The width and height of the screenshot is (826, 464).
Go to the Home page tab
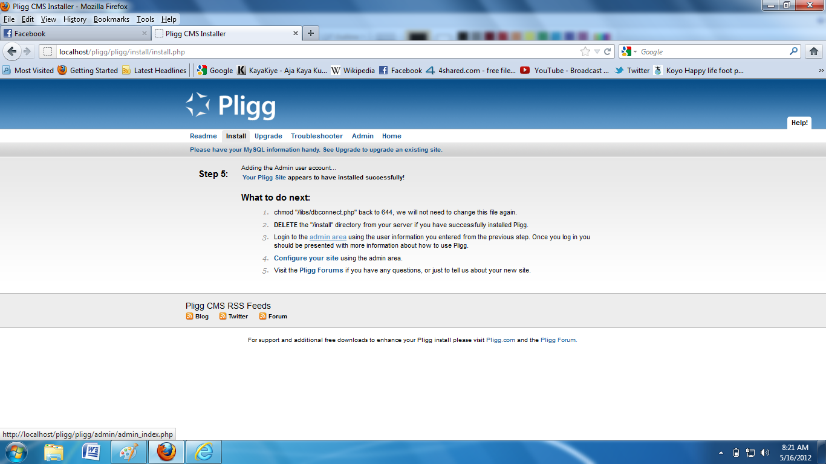392,136
